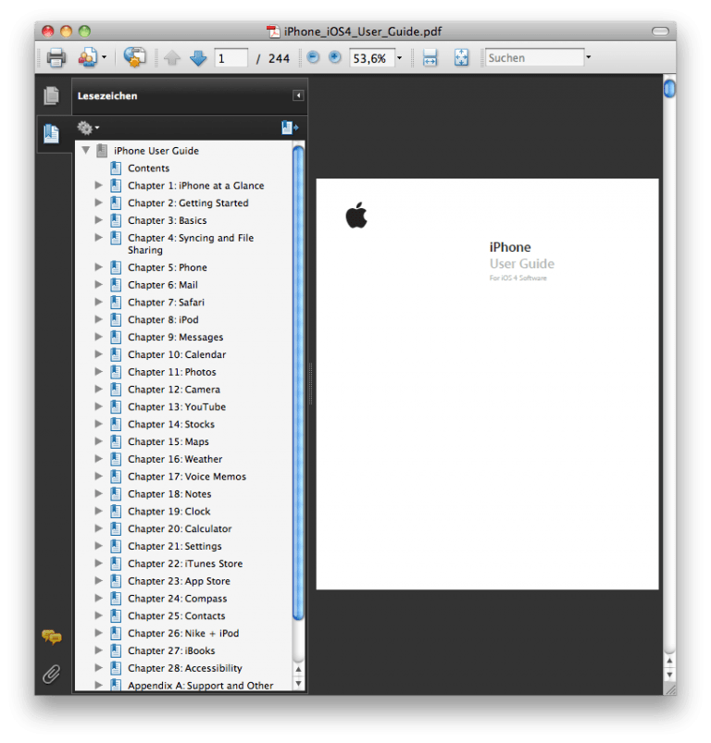The image size is (711, 743).
Task: Zoom in with the plus button
Action: tap(334, 57)
